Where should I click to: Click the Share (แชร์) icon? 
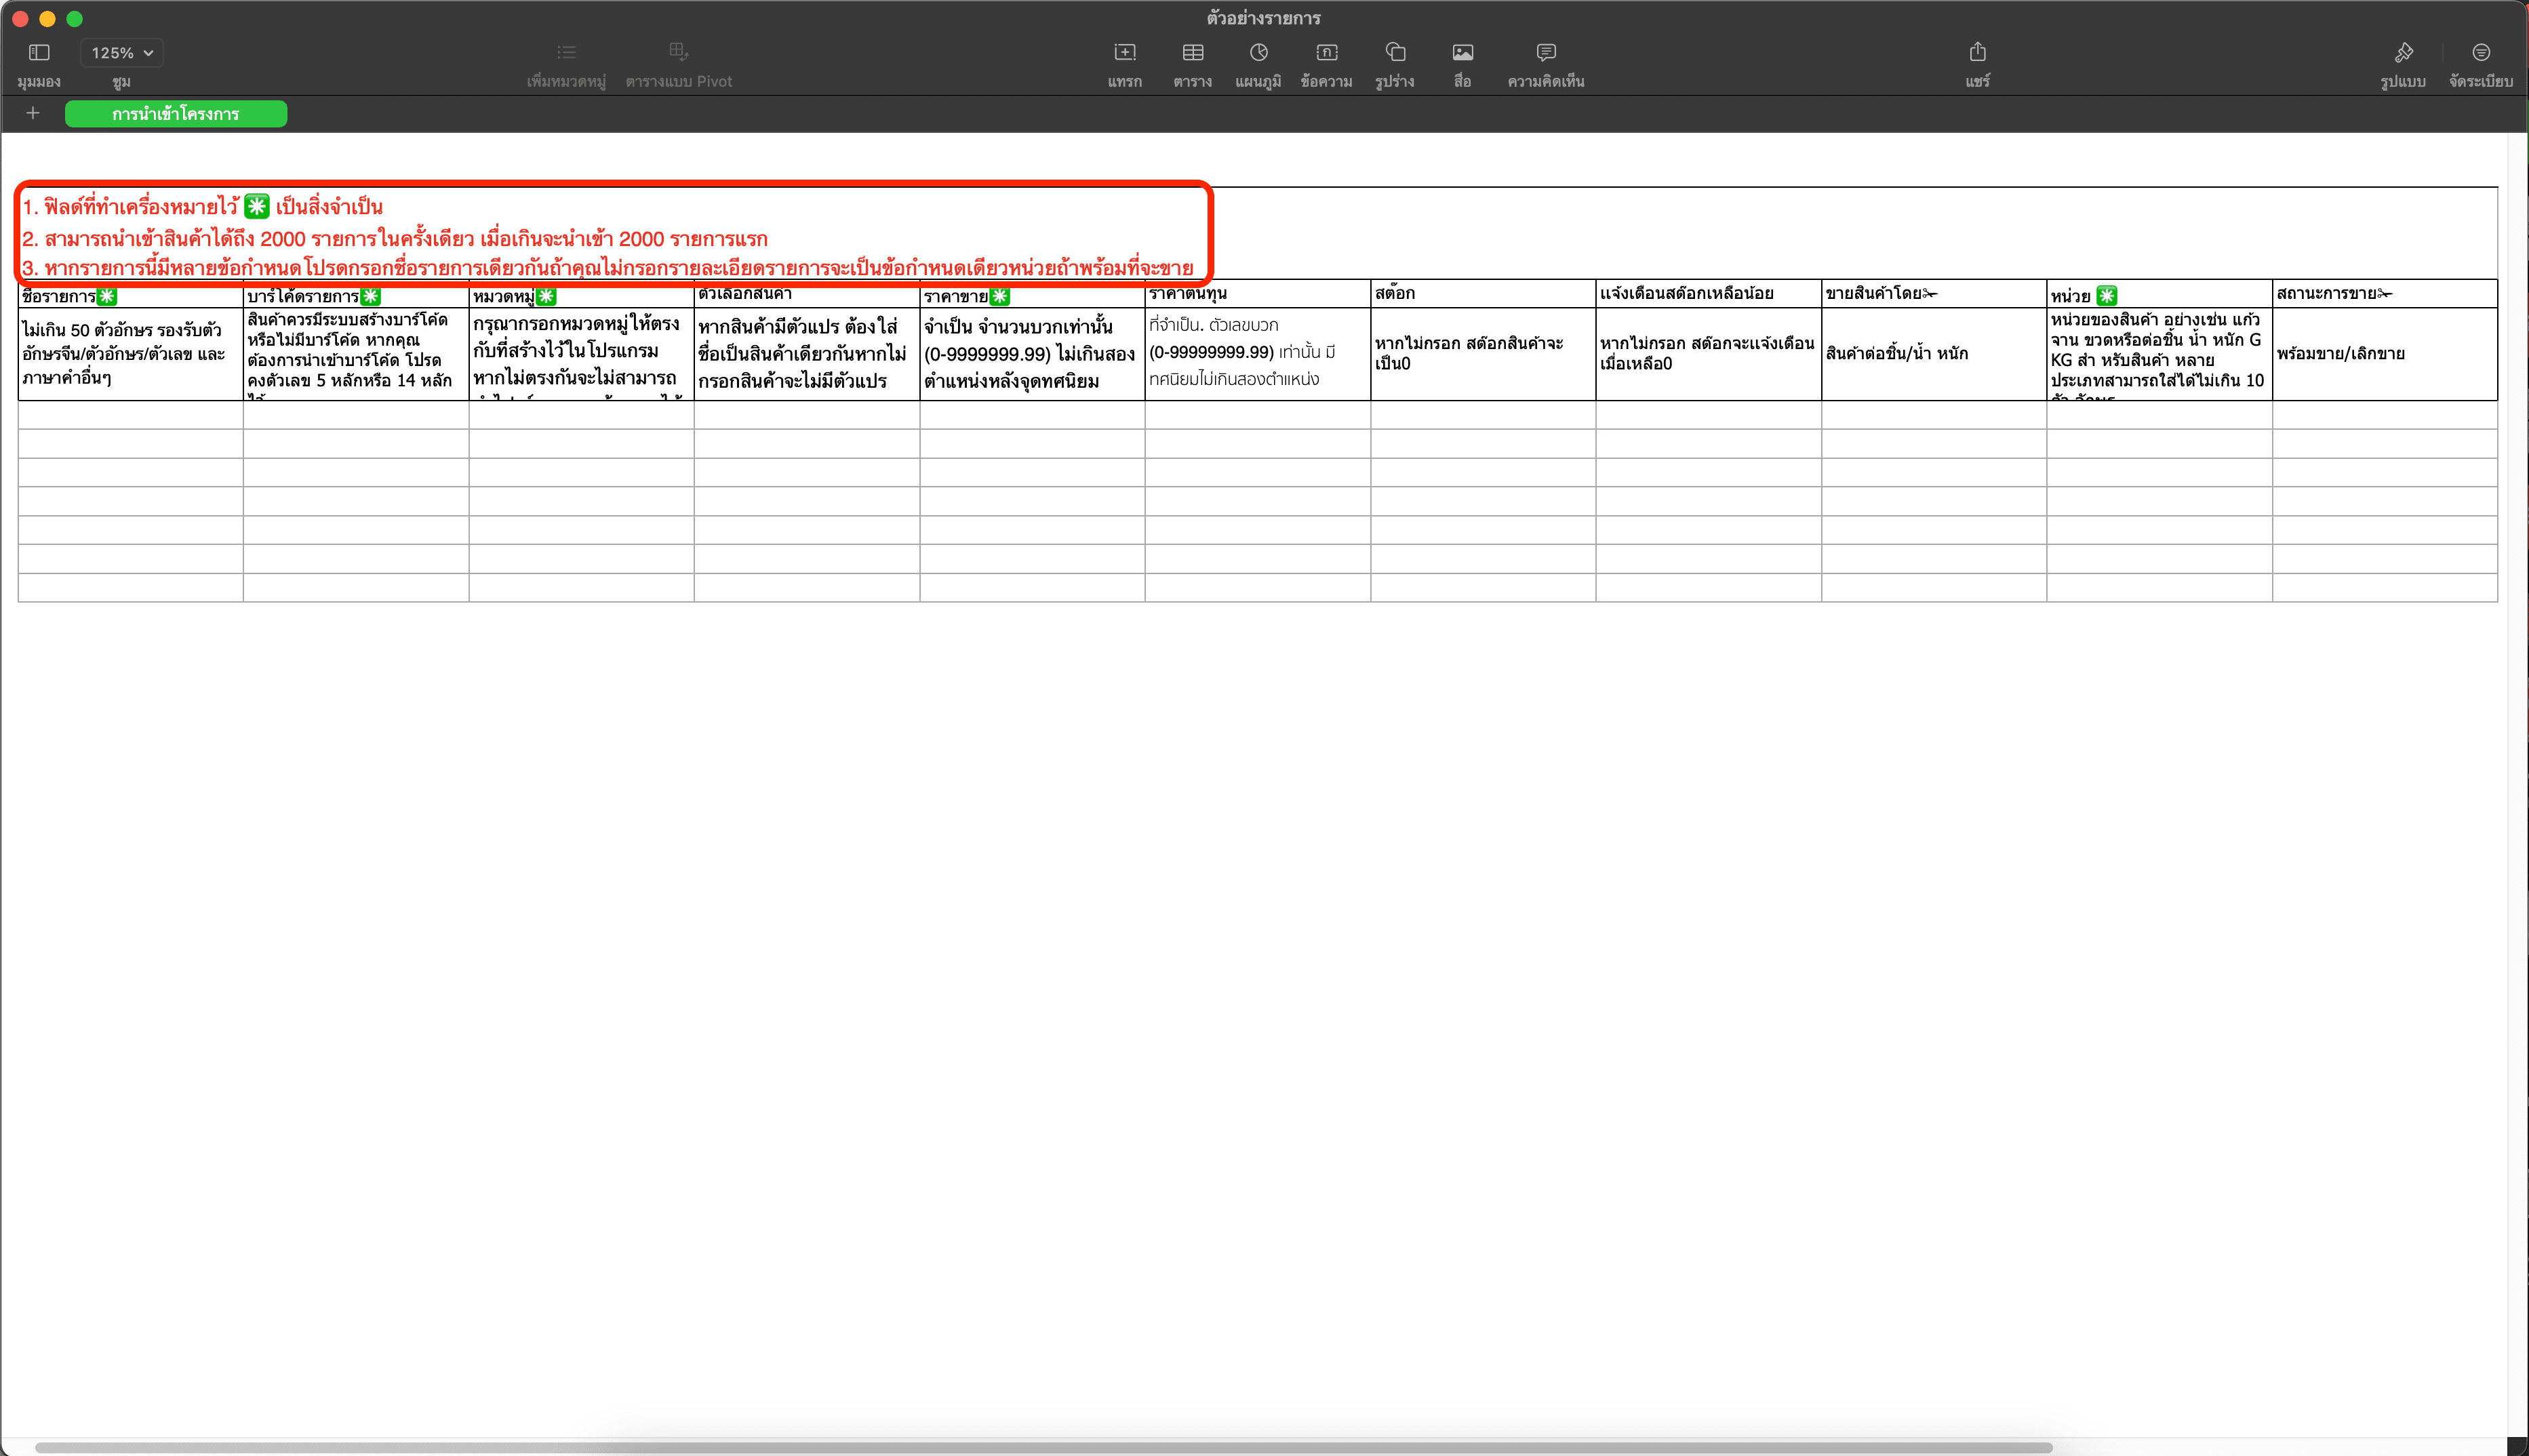(1977, 53)
